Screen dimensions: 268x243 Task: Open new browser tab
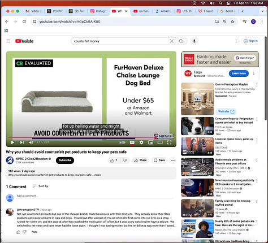(243, 11)
